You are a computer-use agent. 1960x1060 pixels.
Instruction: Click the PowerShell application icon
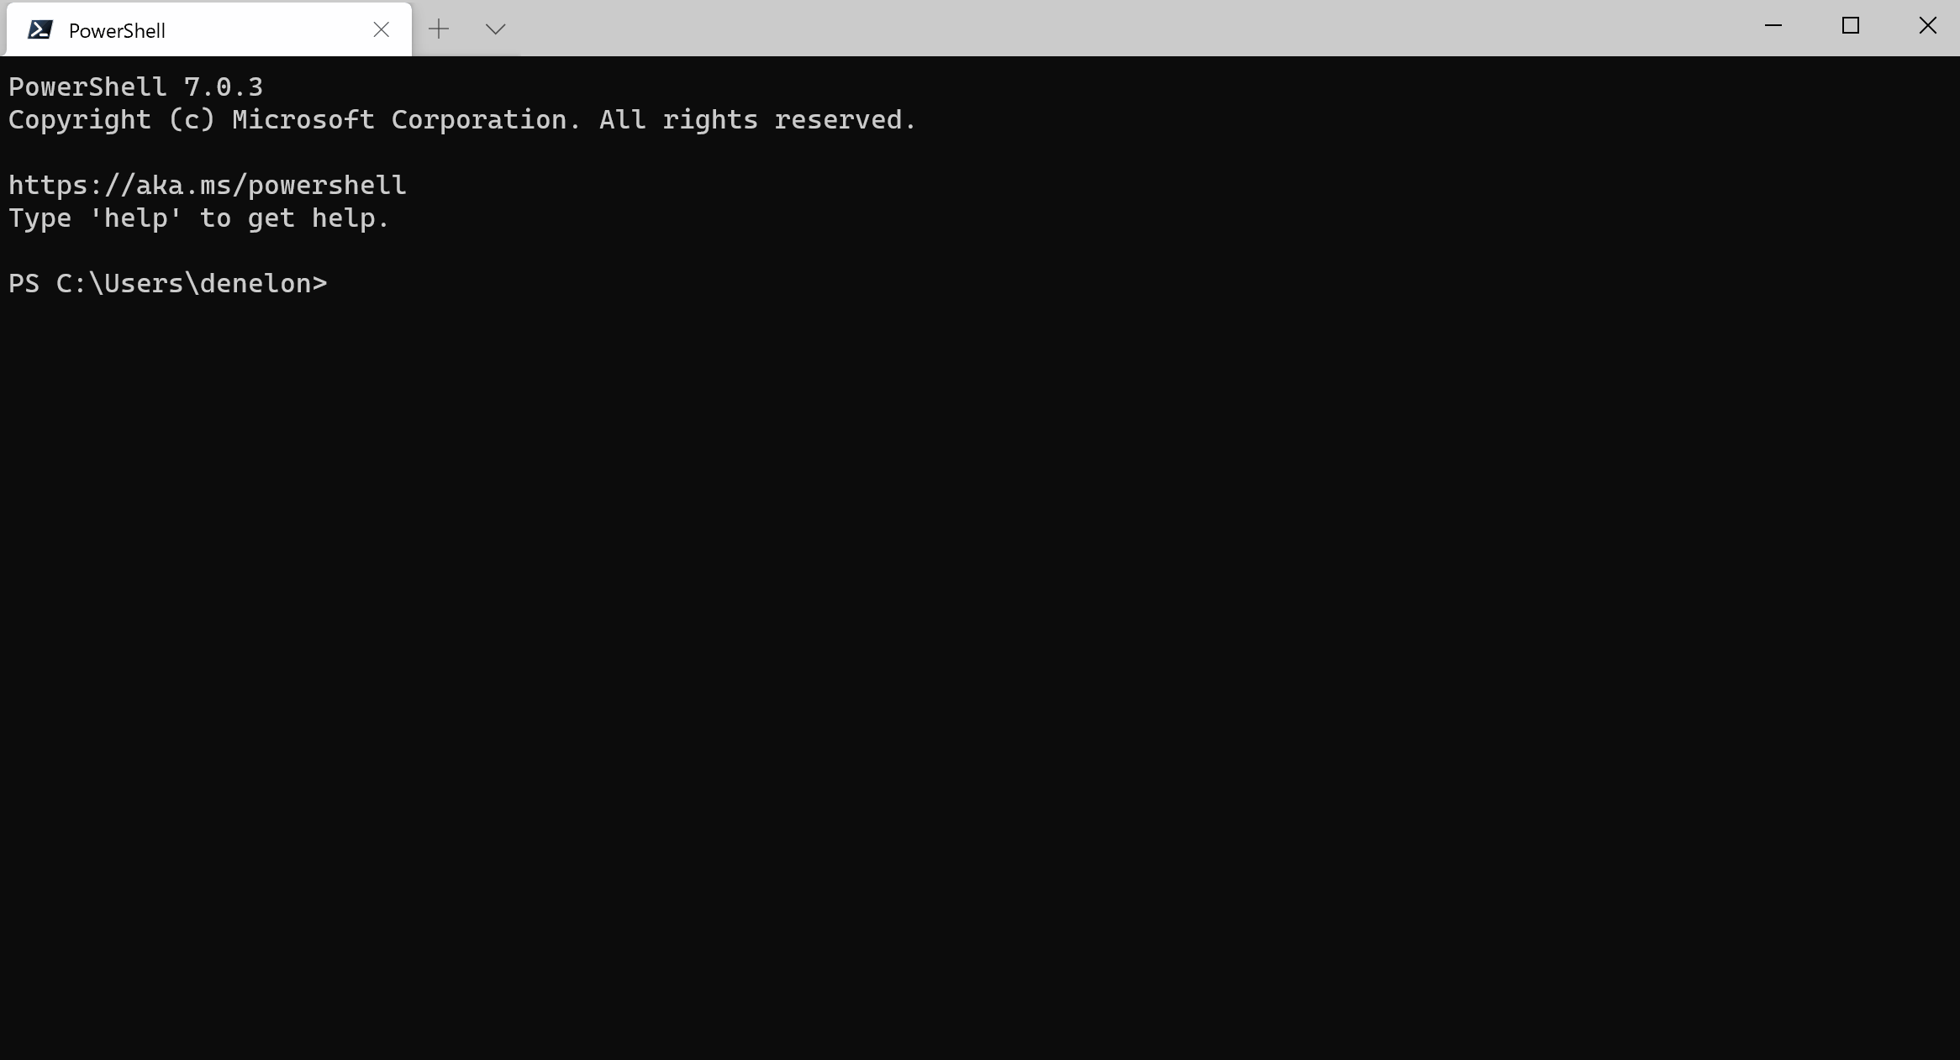(x=40, y=29)
